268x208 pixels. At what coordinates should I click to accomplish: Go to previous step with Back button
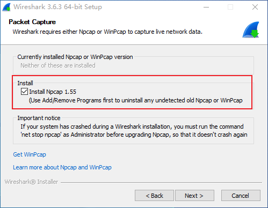[154, 196]
